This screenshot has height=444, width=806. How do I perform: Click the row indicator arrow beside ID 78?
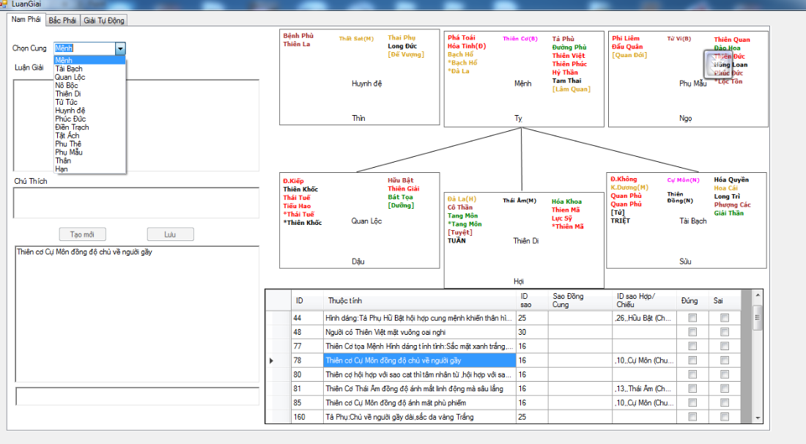tap(273, 360)
